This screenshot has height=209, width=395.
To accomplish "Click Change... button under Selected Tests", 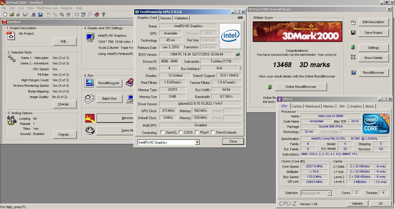I will click(65, 104).
